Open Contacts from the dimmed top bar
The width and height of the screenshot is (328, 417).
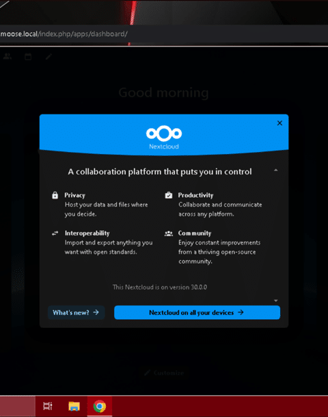tap(8, 56)
